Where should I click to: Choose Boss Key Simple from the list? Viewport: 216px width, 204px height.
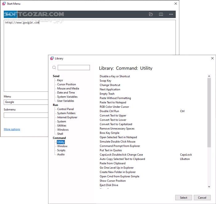109,133
